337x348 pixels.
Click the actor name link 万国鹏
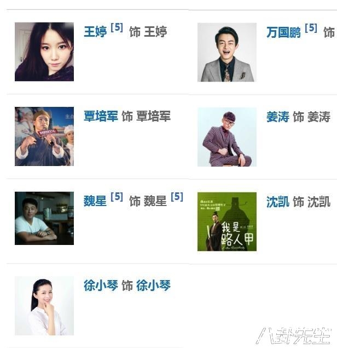tap(283, 32)
